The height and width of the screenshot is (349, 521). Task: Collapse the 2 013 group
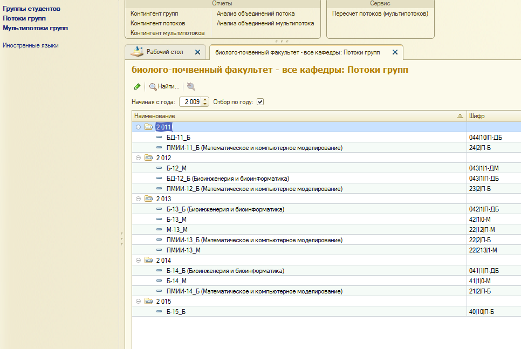click(x=138, y=199)
